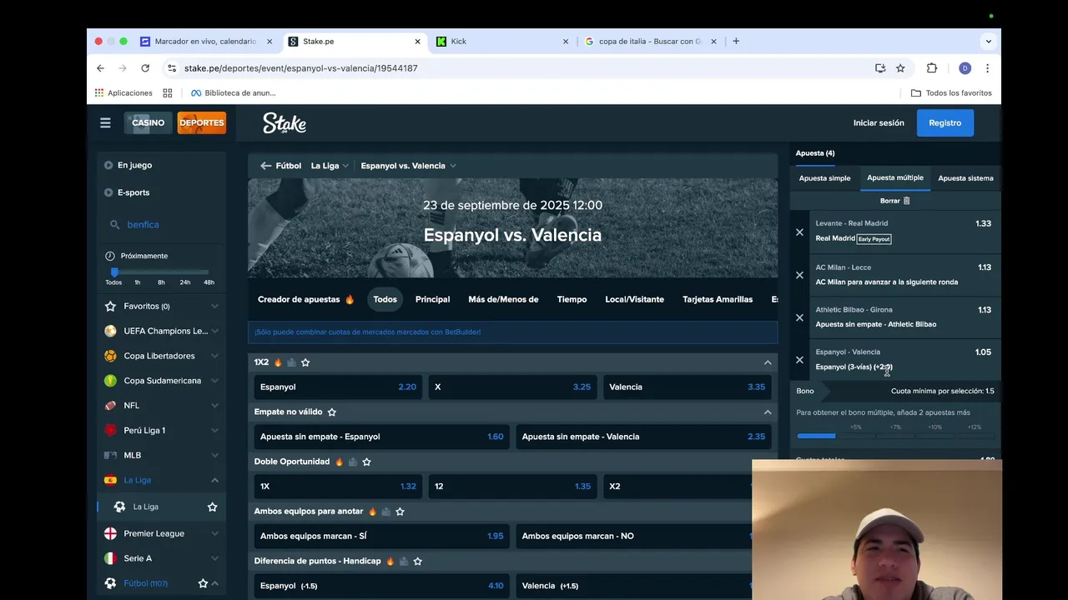
Task: Expand UEFA Champions League section
Action: 214,331
